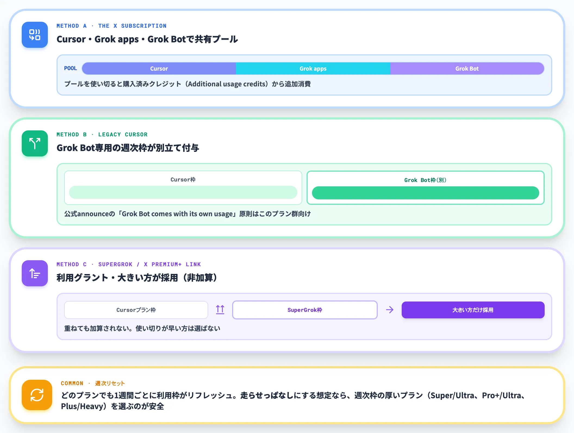574x433 pixels.
Task: Click heading Cursor・Grok apps・Grok Botで共有プール
Action: [x=147, y=39]
